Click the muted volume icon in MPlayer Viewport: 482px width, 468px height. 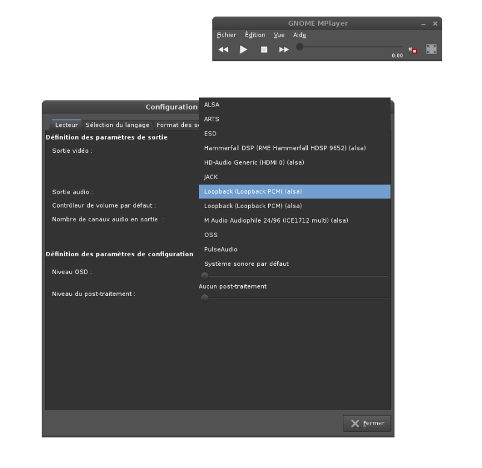click(413, 51)
